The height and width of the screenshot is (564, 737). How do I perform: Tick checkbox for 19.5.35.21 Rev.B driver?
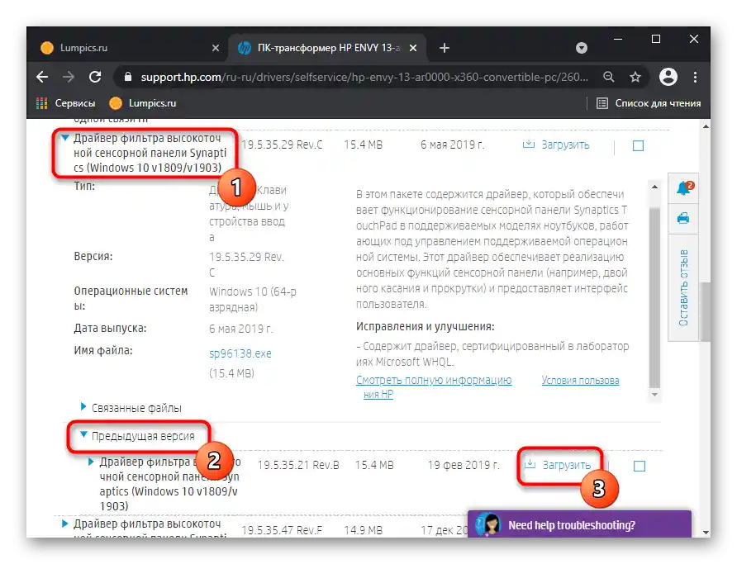pyautogui.click(x=640, y=466)
